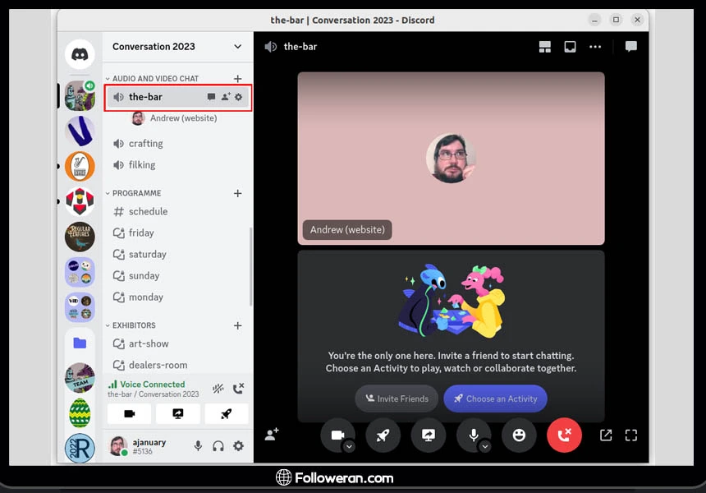The height and width of the screenshot is (493, 706).
Task: Open user settings gear next to ajanuary
Action: pyautogui.click(x=238, y=446)
